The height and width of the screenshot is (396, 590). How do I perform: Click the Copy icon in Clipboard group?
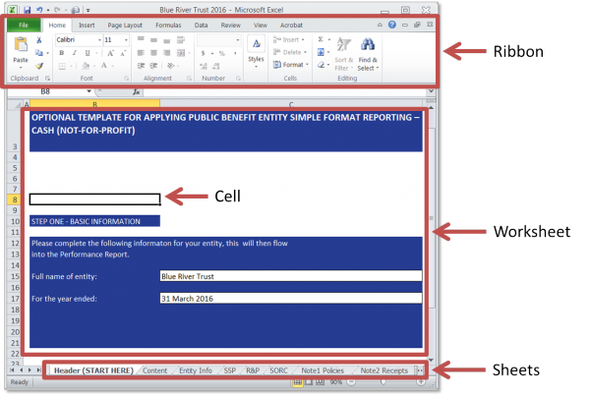tap(38, 53)
